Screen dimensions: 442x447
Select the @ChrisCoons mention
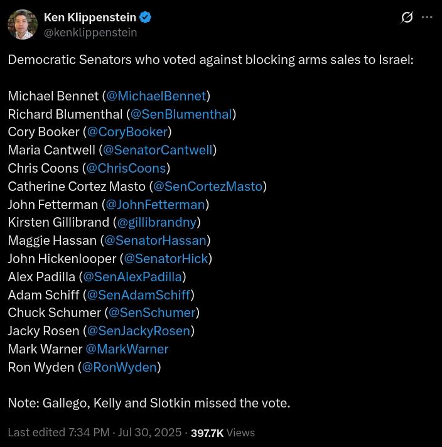point(126,168)
